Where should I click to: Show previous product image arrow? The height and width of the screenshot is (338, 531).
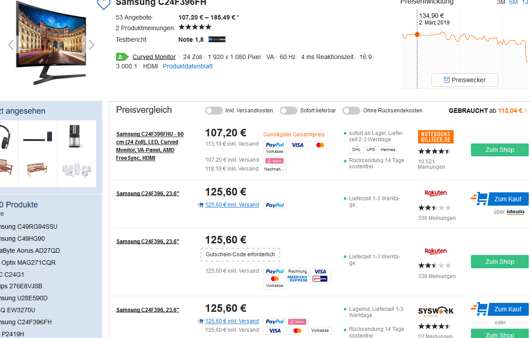click(11, 45)
